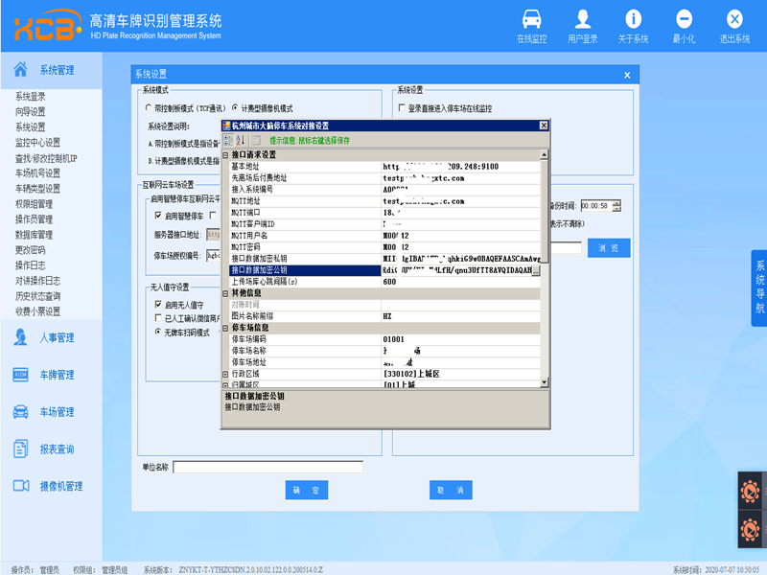
Task: Select 带控制板模式 (TCP通讯) radio button
Action: click(148, 108)
